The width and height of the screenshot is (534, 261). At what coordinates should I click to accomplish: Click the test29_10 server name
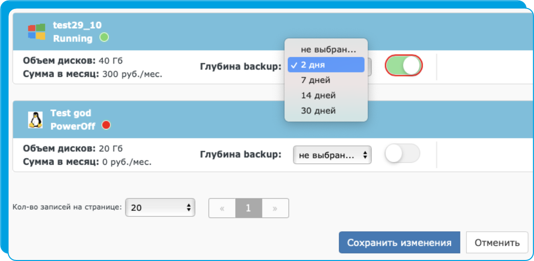click(77, 25)
